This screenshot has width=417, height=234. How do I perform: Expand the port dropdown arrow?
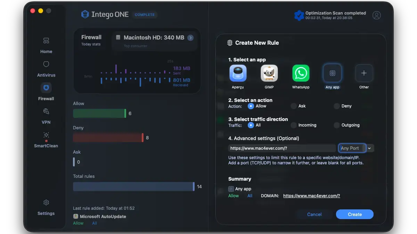click(x=369, y=148)
